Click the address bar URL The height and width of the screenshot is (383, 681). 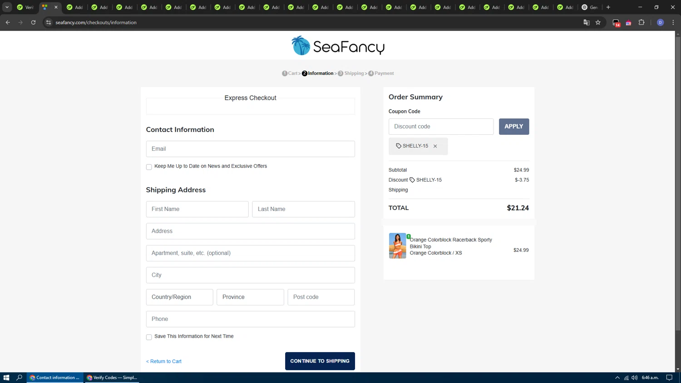96,22
